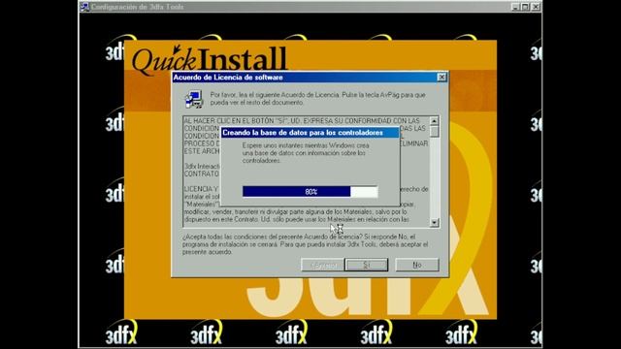Click the license text scroll down arrow

[434, 223]
